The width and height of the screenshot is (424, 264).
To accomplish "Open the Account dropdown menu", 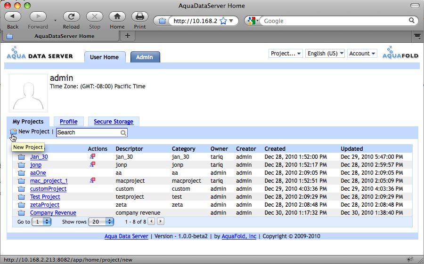I will (x=362, y=54).
